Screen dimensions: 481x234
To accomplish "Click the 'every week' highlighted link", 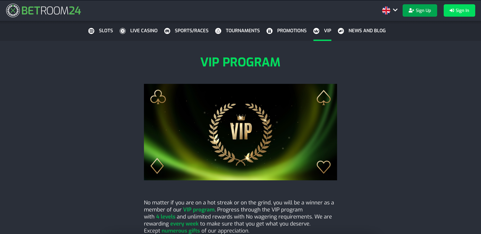I will [184, 224].
